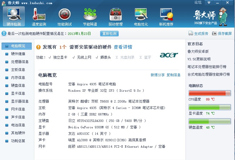The image size is (235, 160).
Task: Click the 89 ℃ CPU temperature reading
Action: coord(210,99)
